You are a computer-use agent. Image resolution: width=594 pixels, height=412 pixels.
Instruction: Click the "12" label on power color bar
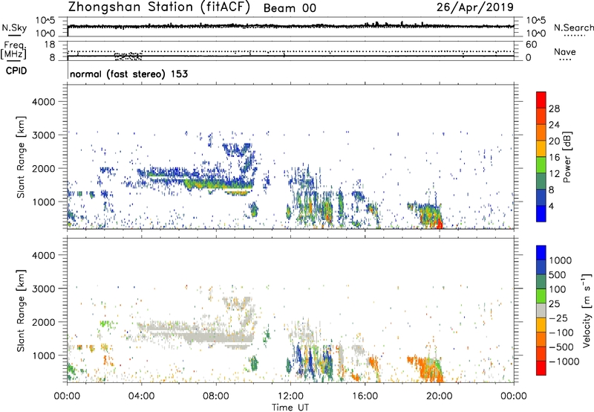pyautogui.click(x=554, y=174)
